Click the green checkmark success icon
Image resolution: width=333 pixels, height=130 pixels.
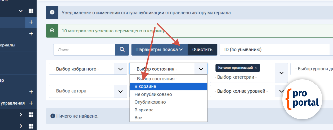(x=52, y=31)
